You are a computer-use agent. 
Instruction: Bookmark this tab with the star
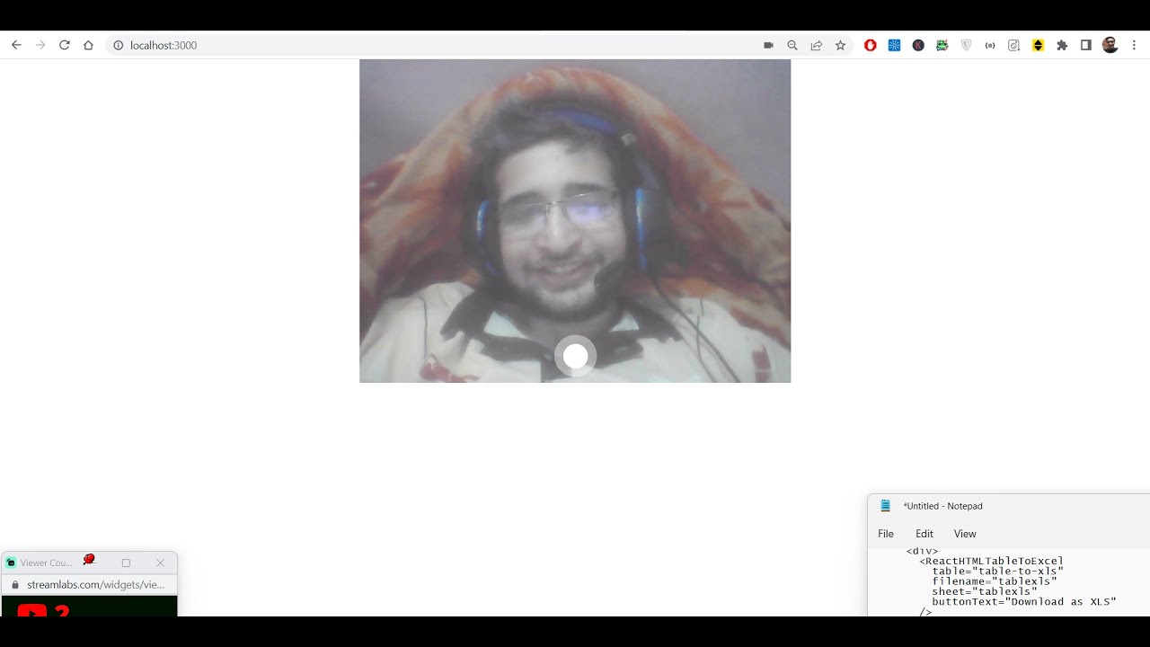click(x=841, y=45)
